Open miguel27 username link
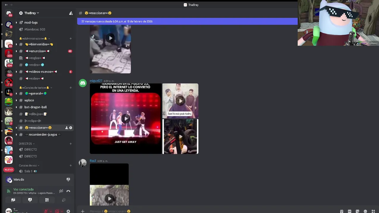 click(96, 81)
